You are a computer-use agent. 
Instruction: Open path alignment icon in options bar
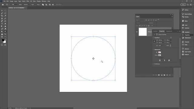coord(46,5)
